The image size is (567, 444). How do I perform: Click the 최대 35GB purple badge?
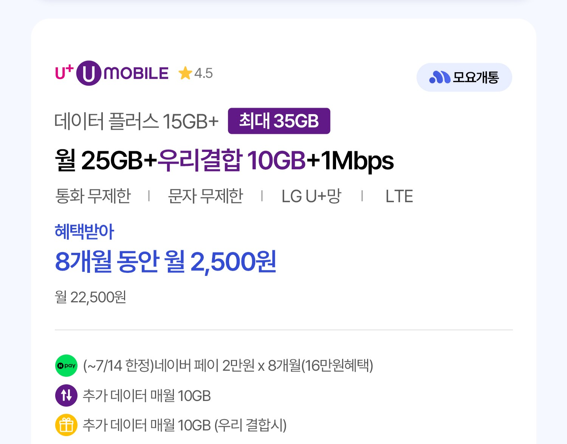coord(279,121)
